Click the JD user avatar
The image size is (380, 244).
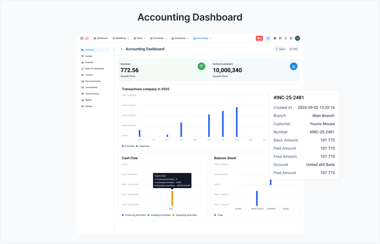(x=297, y=38)
